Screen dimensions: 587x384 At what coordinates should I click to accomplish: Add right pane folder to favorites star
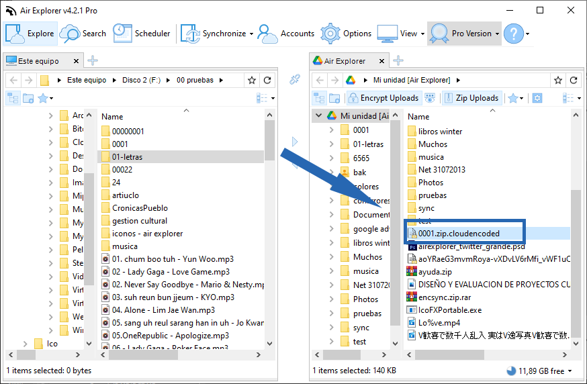(x=558, y=80)
